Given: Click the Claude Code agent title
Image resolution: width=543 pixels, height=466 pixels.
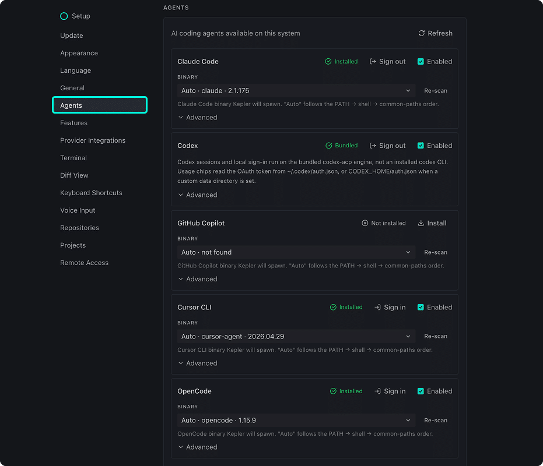Looking at the screenshot, I should 198,62.
